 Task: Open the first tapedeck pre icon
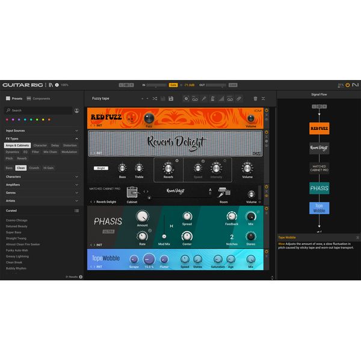(x=195, y=99)
